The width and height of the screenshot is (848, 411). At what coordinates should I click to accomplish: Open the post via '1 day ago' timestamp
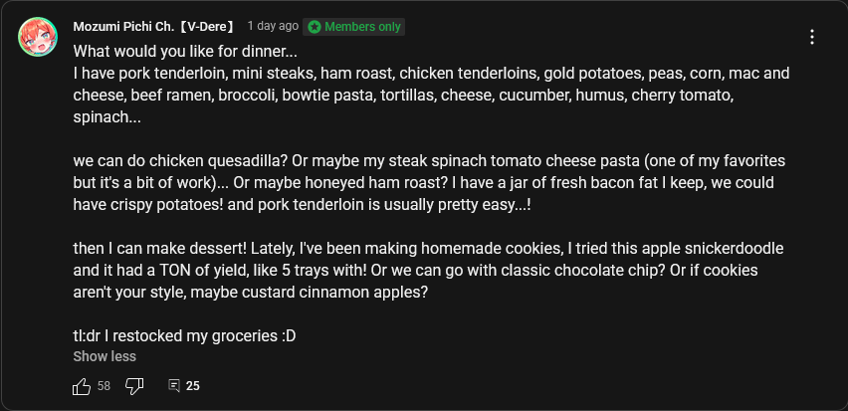click(273, 26)
